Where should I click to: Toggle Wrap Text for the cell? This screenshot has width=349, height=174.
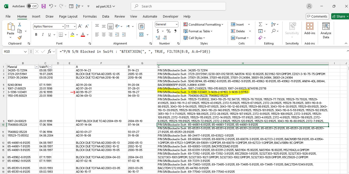pos(141,26)
